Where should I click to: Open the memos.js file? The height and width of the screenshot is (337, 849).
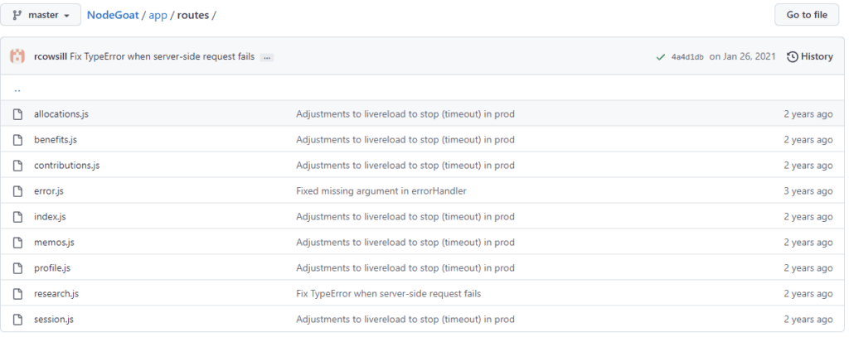point(54,243)
